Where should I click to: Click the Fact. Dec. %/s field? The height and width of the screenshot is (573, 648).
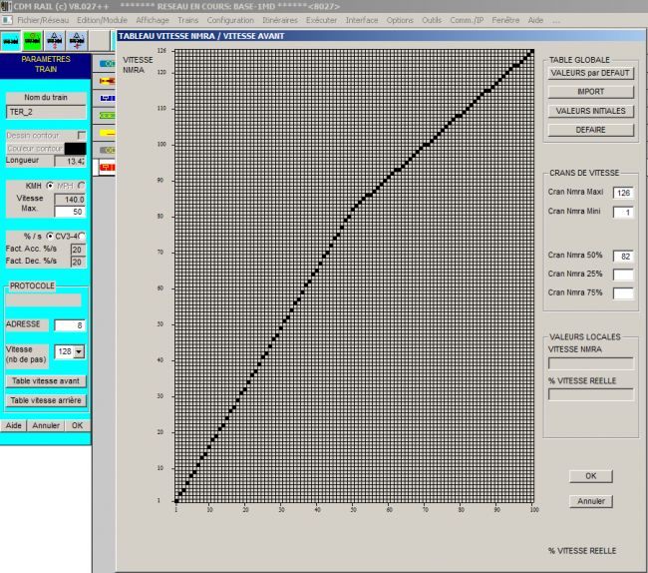point(78,262)
